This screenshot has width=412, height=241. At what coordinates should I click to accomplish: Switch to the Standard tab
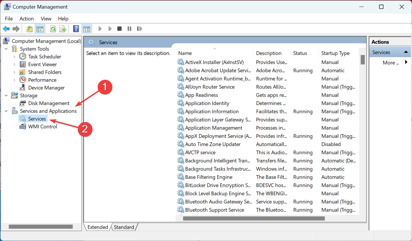coord(124,227)
